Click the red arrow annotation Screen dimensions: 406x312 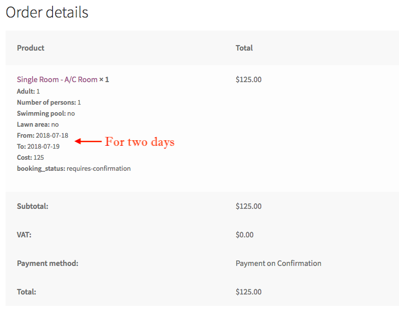[x=88, y=141]
